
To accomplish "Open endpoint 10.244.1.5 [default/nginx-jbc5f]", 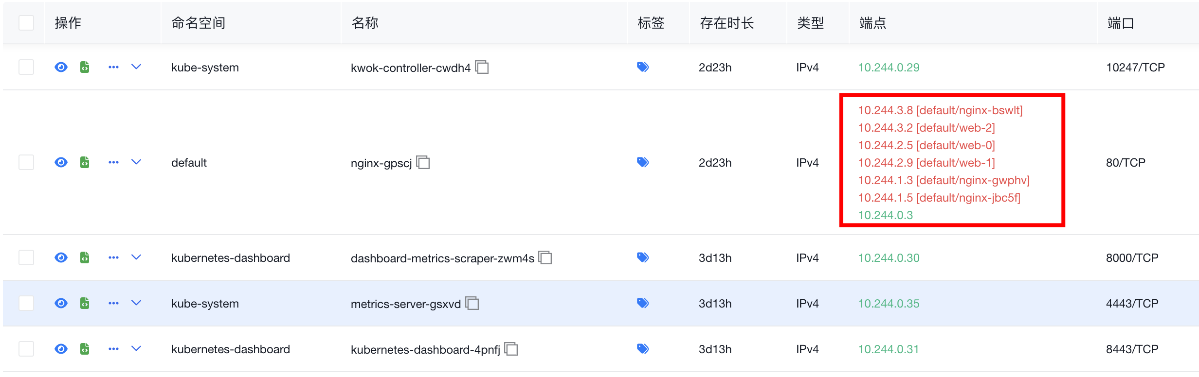I will pyautogui.click(x=939, y=198).
